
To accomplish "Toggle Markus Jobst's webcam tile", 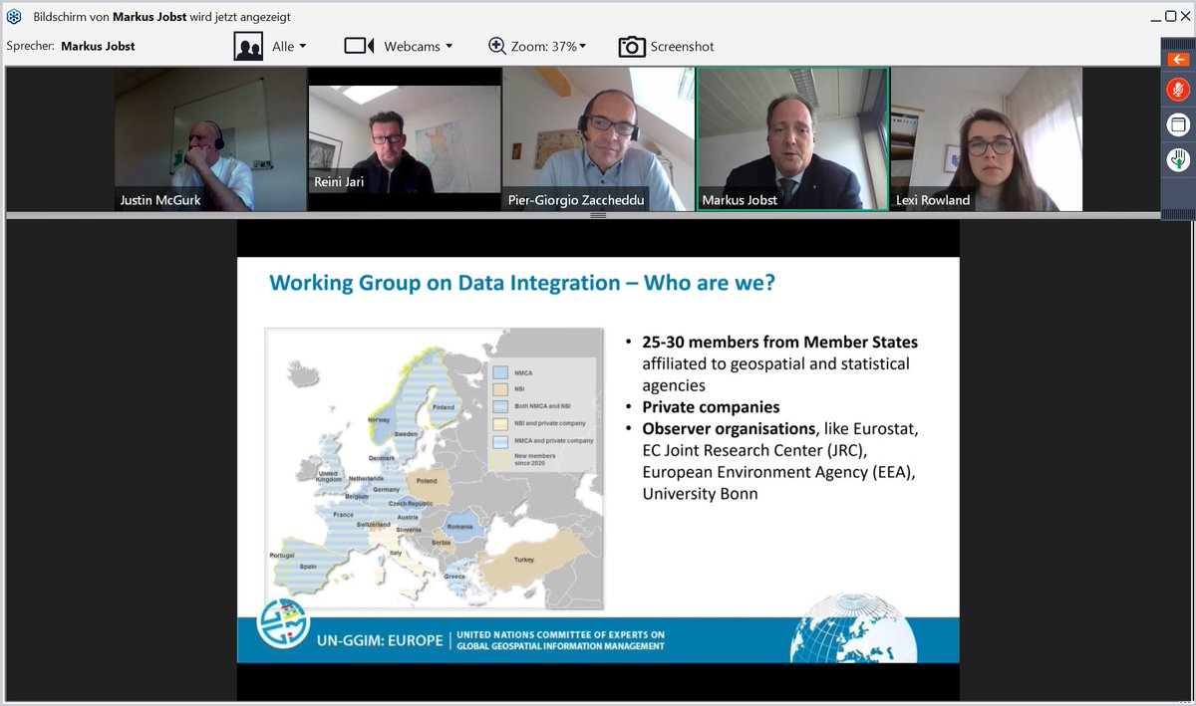I will pos(791,138).
